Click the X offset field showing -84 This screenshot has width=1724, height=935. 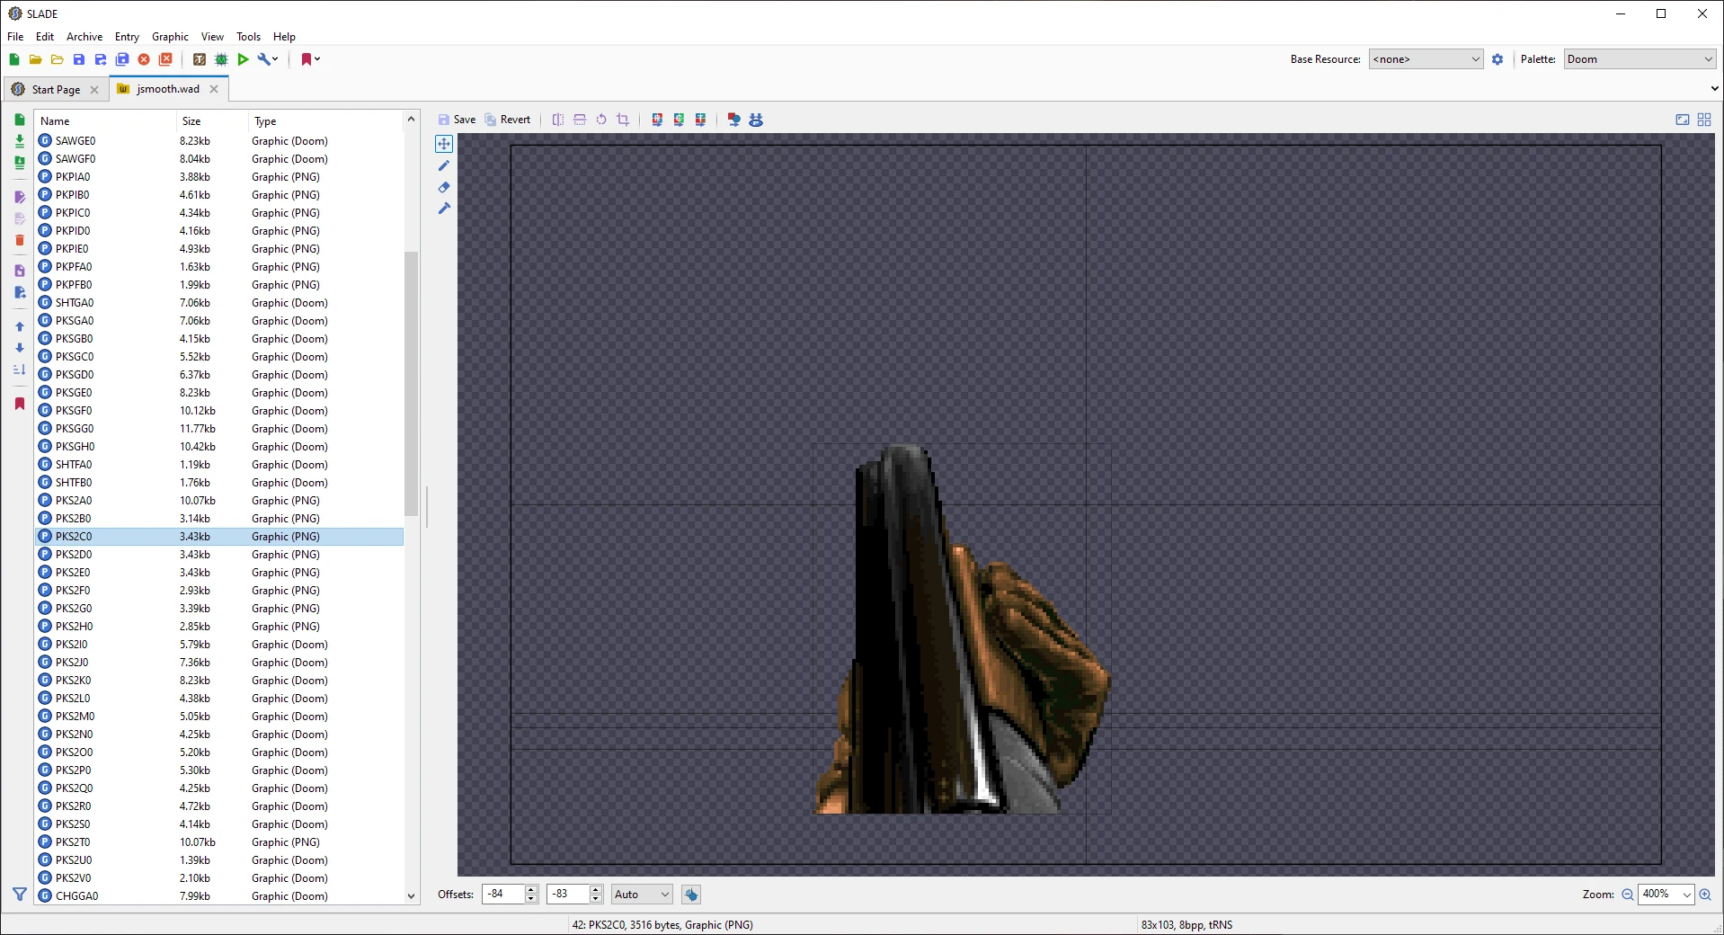503,895
